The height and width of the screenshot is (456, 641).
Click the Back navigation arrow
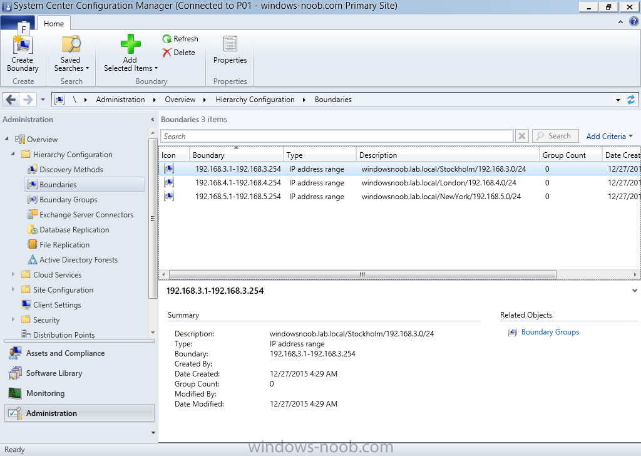pos(11,100)
